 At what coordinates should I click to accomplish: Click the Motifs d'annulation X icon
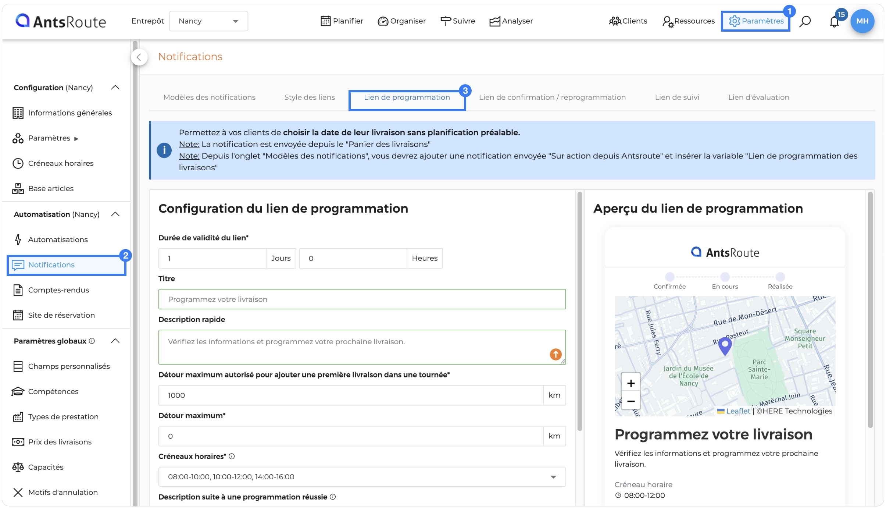[18, 492]
